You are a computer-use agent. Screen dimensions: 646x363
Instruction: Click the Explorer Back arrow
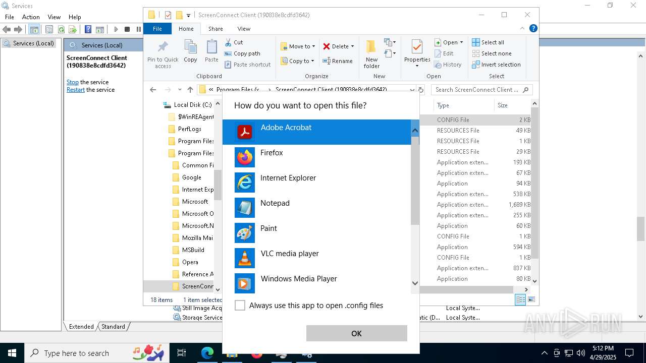(153, 90)
